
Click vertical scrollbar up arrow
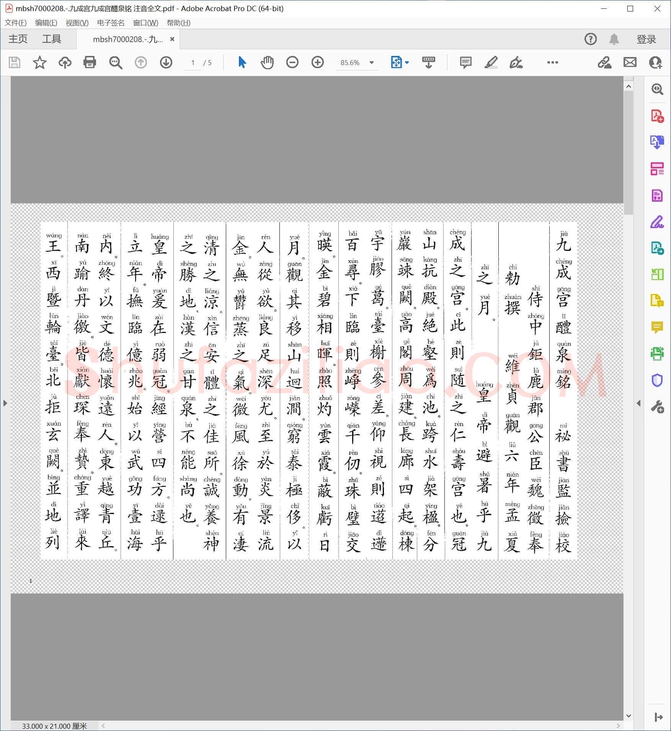click(629, 87)
